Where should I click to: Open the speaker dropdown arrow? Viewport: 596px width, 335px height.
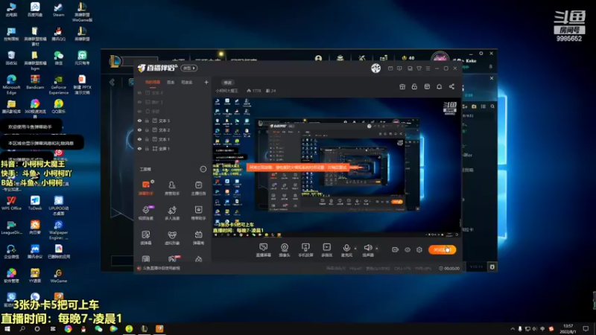click(377, 249)
